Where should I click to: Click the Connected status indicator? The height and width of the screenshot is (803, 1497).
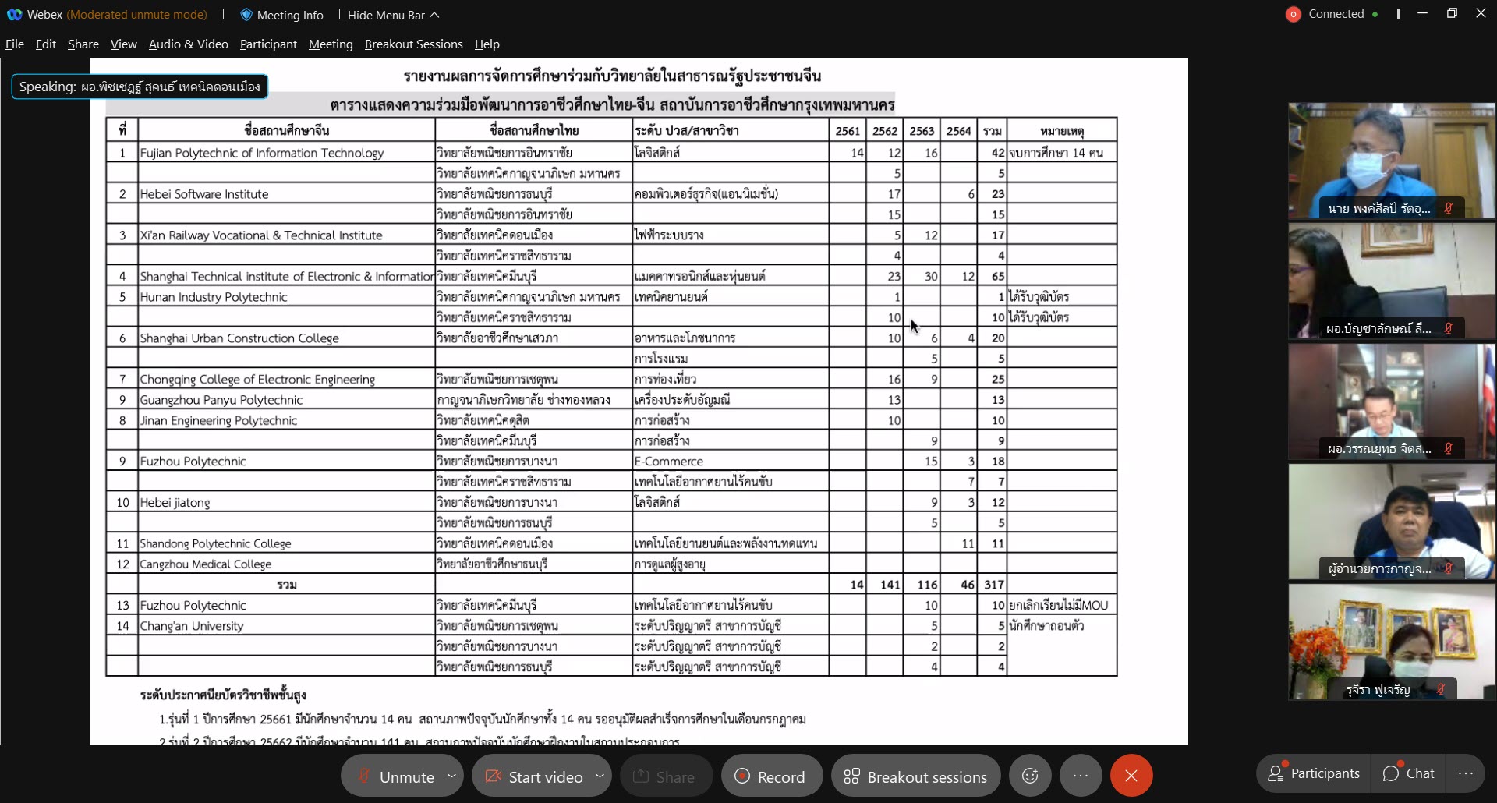1332,14
